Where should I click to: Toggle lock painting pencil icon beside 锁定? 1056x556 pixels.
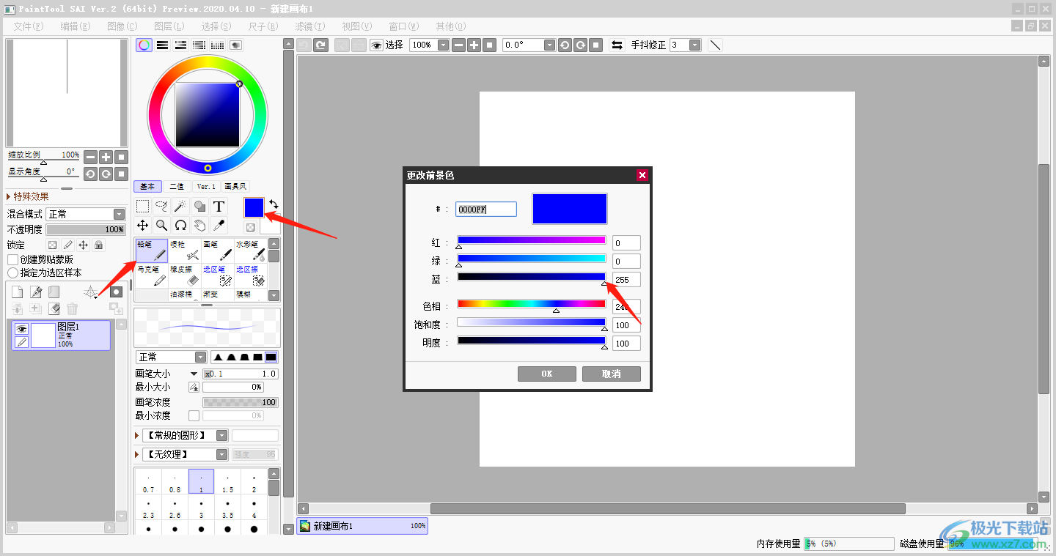click(x=67, y=245)
